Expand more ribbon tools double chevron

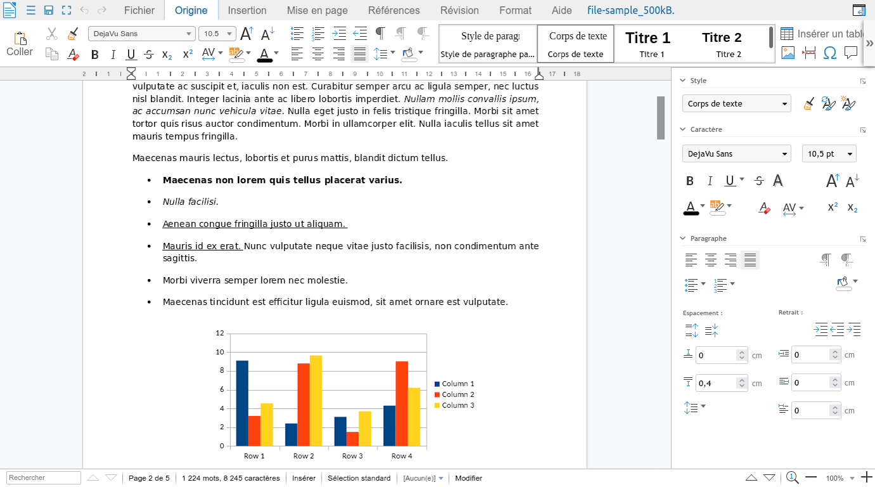[x=868, y=44]
